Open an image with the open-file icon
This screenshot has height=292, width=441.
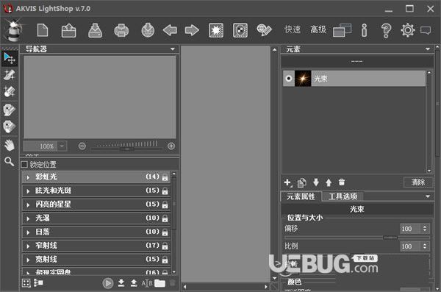pos(68,30)
